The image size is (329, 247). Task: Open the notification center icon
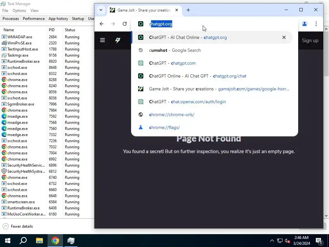coord(319,241)
